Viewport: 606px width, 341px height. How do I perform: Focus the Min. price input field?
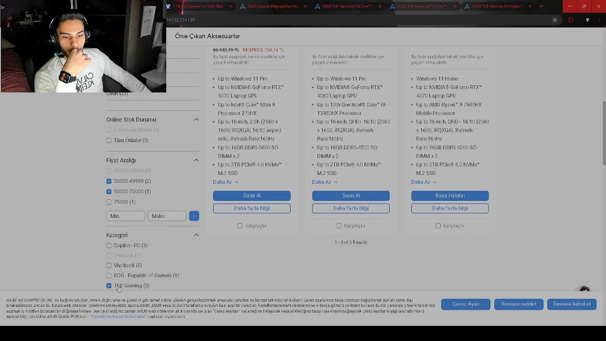[125, 216]
